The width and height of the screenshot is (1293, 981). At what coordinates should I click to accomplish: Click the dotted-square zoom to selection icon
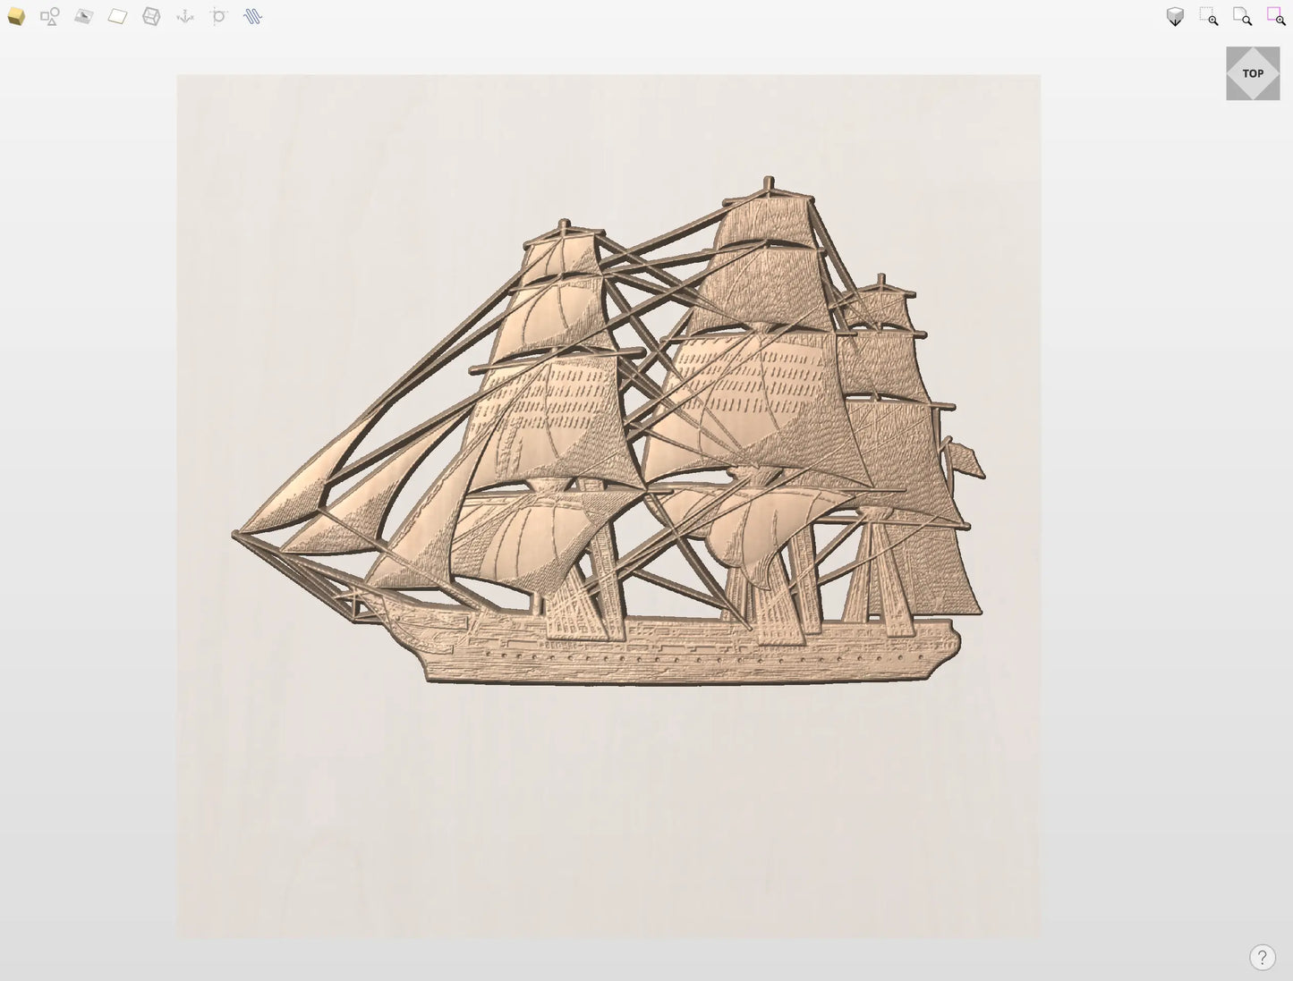(1209, 17)
